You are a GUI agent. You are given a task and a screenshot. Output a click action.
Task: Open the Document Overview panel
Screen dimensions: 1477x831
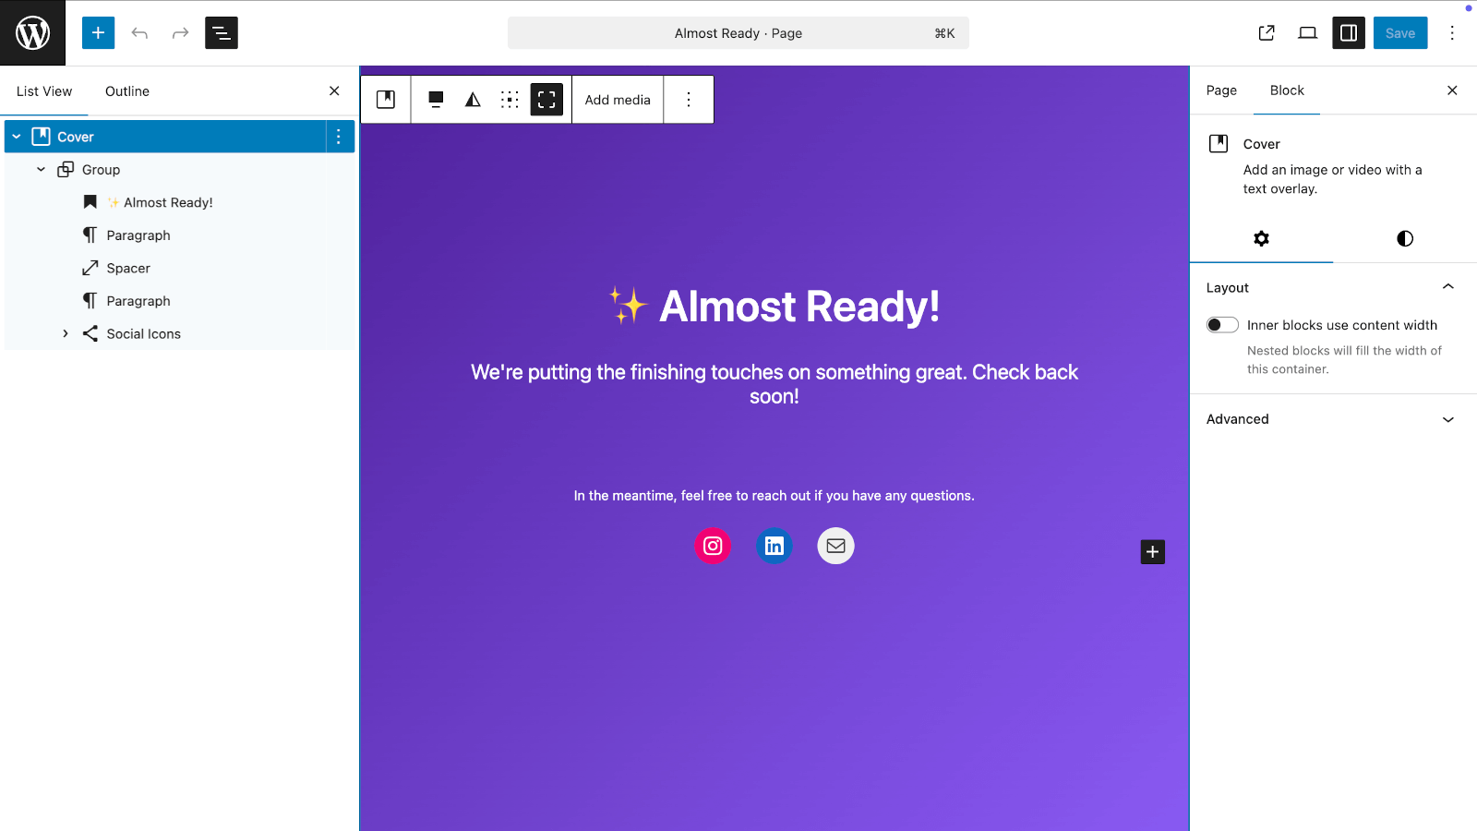click(222, 32)
